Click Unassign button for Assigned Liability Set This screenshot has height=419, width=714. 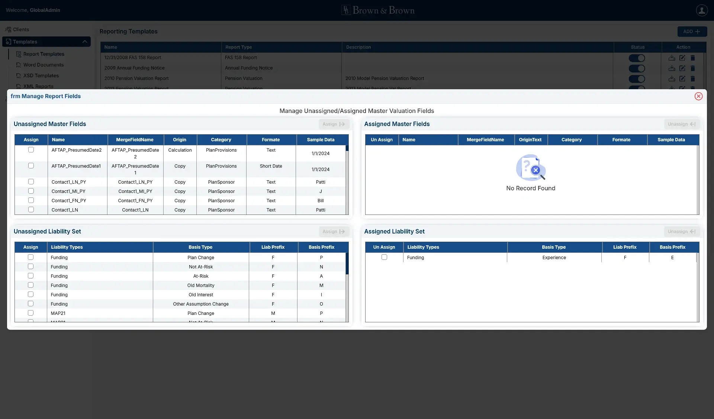coord(682,232)
